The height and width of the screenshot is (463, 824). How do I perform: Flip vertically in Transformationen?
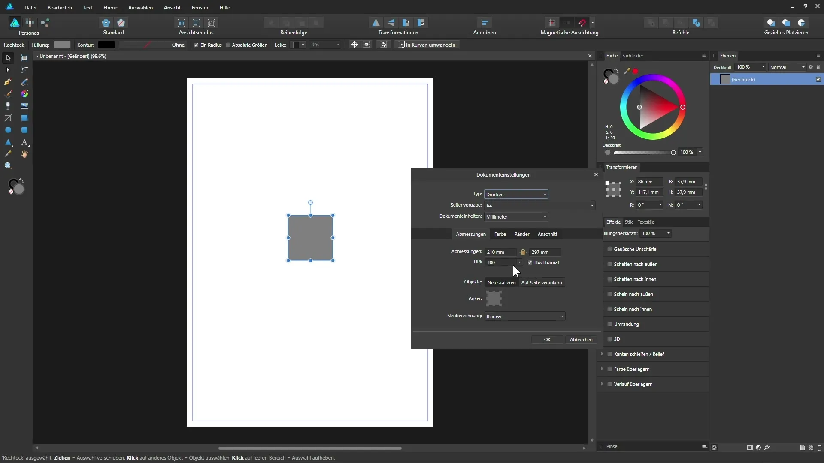click(391, 23)
